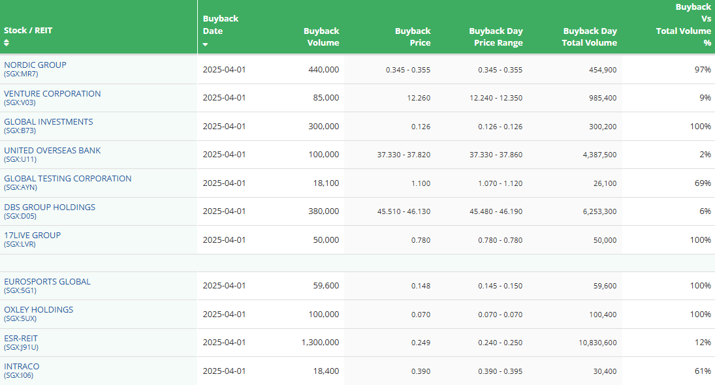Click UOB total volume 4,387,500
The image size is (715, 385).
(599, 155)
